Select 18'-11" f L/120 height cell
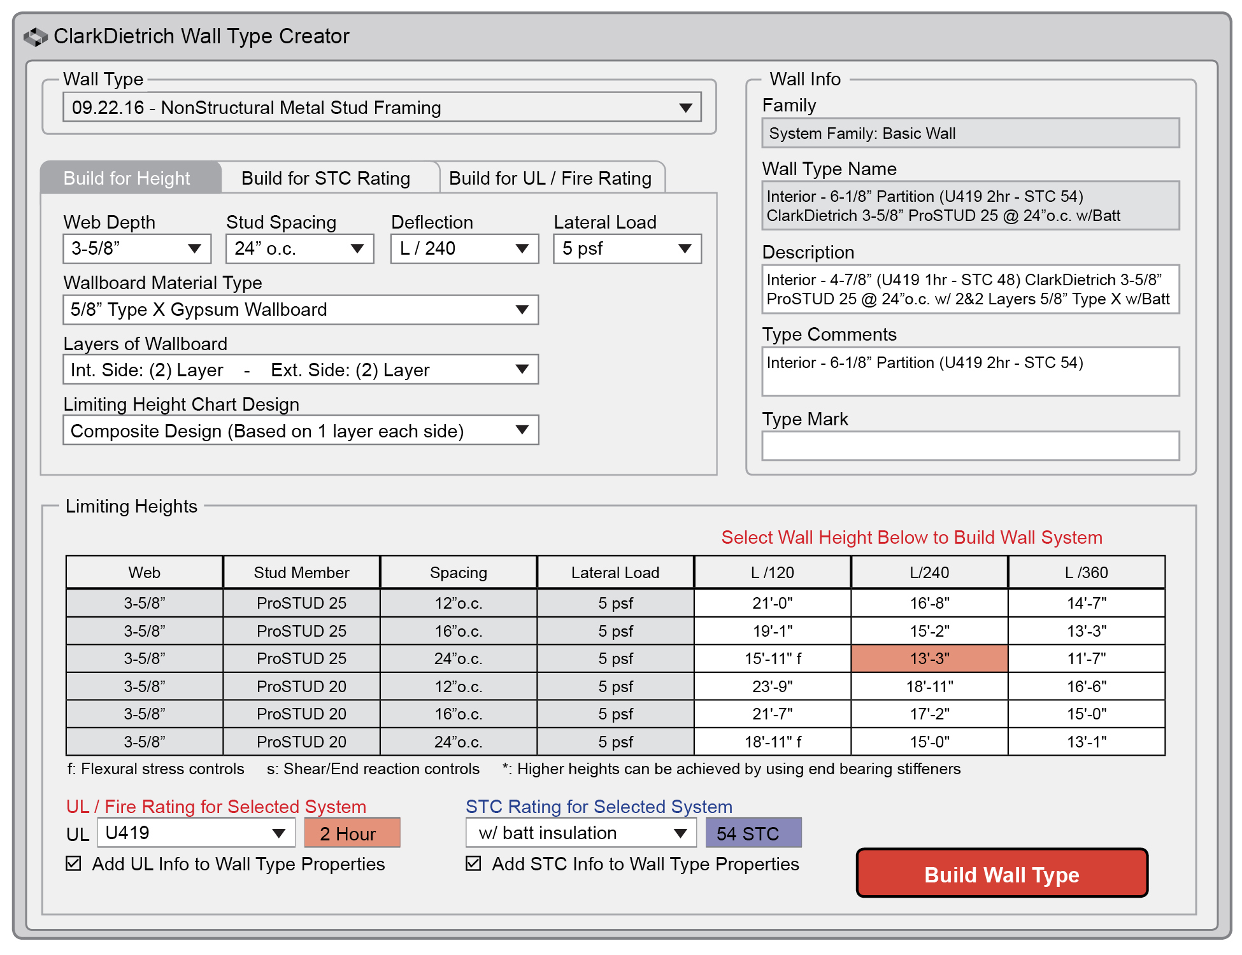1242x955 pixels. tap(773, 742)
